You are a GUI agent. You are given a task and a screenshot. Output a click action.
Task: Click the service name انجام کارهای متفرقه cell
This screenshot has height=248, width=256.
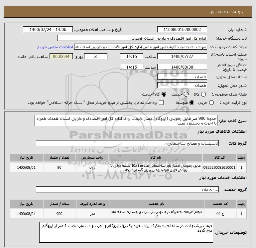click(x=156, y=214)
